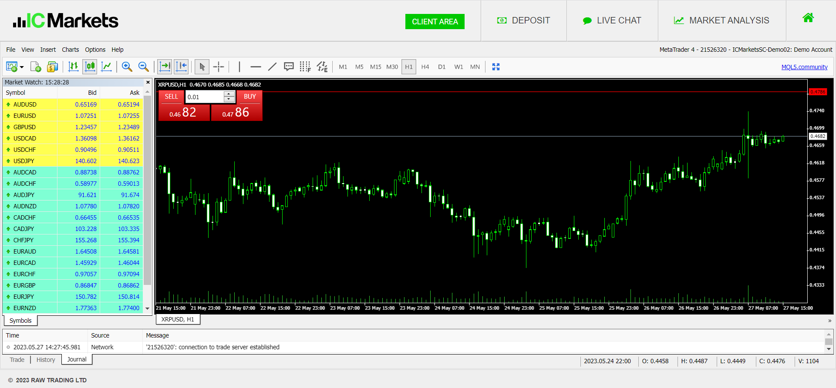
Task: Open the Options menu
Action: tap(95, 50)
